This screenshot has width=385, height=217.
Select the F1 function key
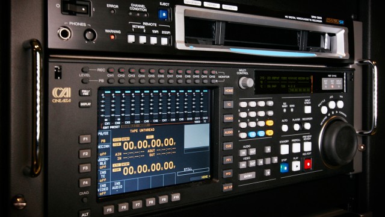(x=85, y=139)
